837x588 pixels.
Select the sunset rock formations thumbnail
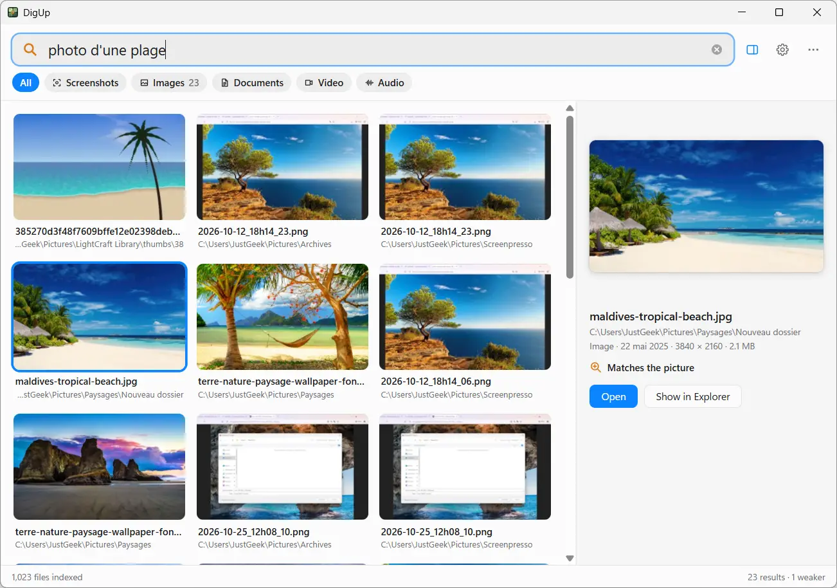[99, 466]
